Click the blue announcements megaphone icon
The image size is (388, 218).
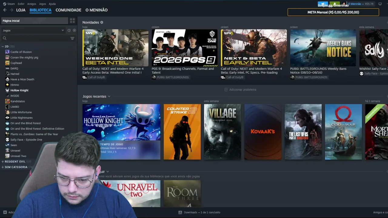point(323,4)
